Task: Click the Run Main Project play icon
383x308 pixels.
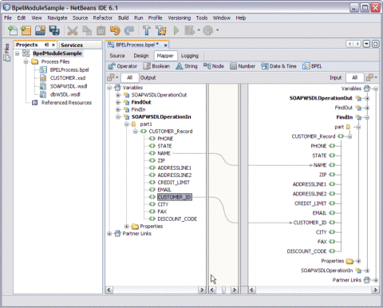Action: (x=176, y=30)
